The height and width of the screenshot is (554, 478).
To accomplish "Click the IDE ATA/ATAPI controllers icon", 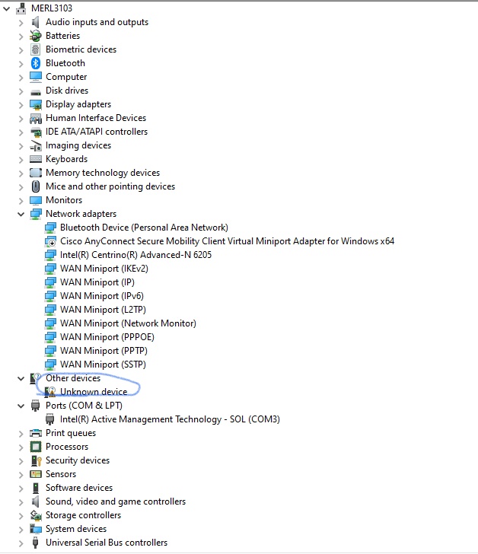I will (x=35, y=132).
